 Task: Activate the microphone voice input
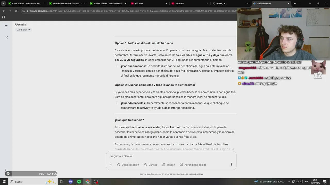pyautogui.click(x=232, y=165)
